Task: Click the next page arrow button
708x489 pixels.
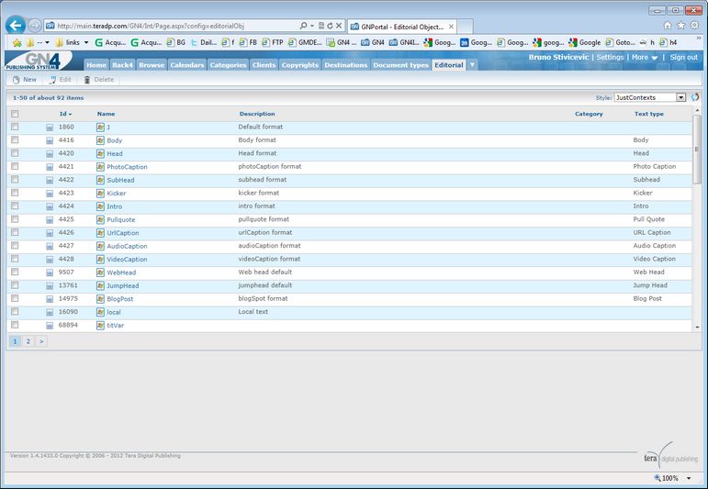Action: (x=41, y=341)
